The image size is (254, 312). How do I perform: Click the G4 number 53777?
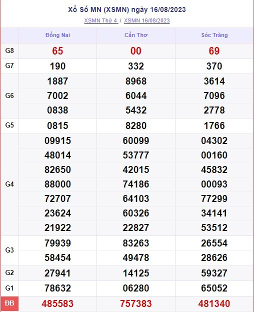[136, 155]
